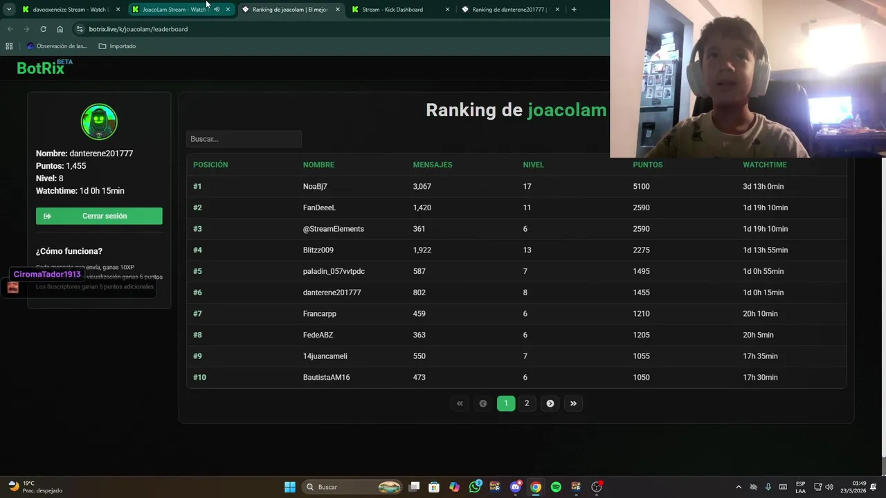This screenshot has height=498, width=886.
Task: Click the Buscar leaderboard search field
Action: 244,139
